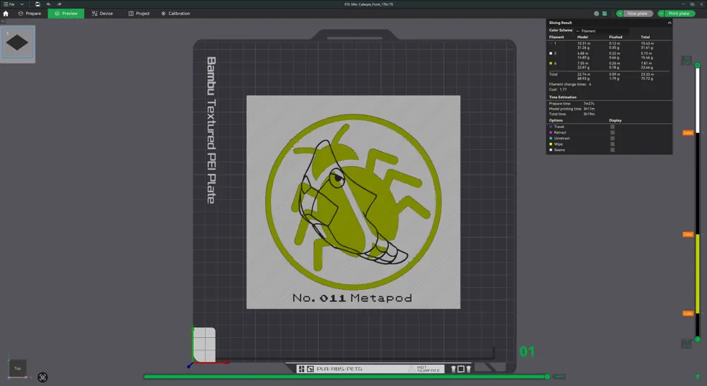Open the Device tab
This screenshot has height=386, width=707.
pos(103,13)
